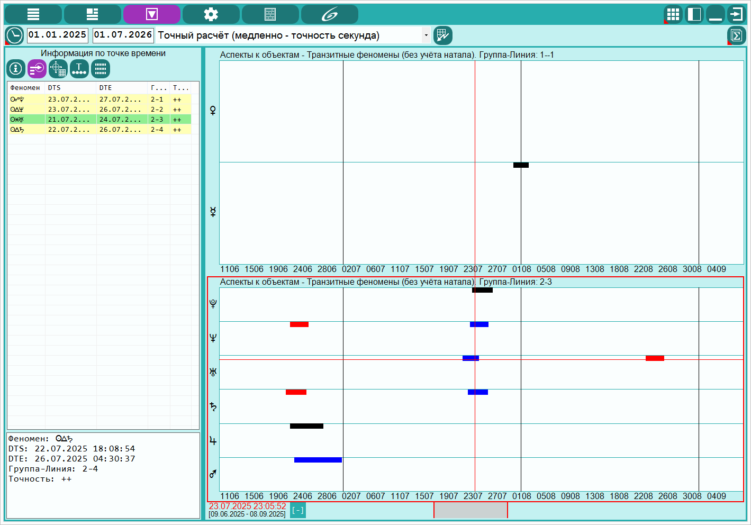Toggle the side panel layout icon
This screenshot has height=525, width=751.
(694, 14)
